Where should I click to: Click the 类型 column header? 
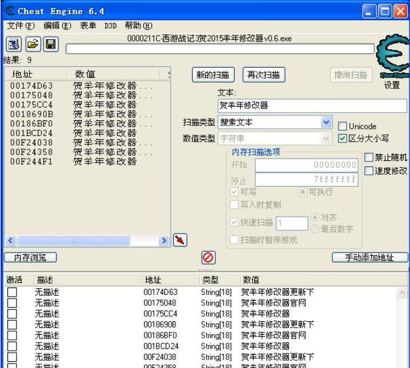[220, 280]
